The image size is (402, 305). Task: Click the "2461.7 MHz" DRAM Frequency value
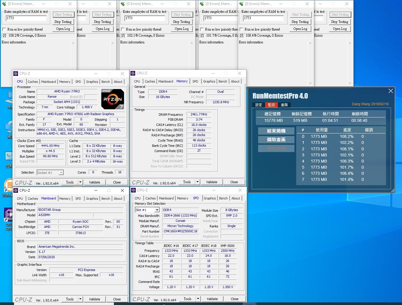(199, 115)
